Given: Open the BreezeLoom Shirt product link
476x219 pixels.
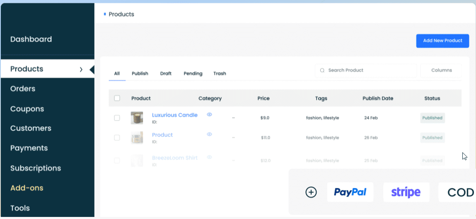Looking at the screenshot, I should 174,158.
